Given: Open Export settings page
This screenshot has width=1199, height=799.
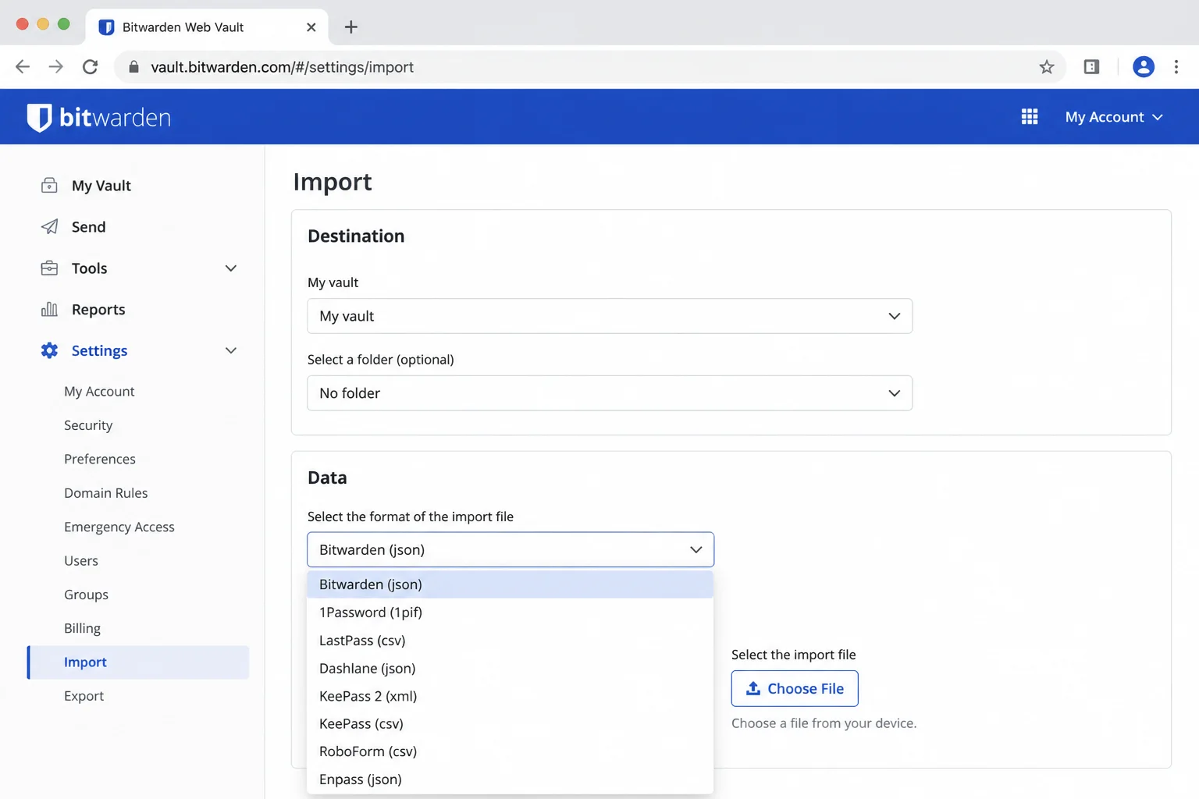Looking at the screenshot, I should [x=84, y=696].
